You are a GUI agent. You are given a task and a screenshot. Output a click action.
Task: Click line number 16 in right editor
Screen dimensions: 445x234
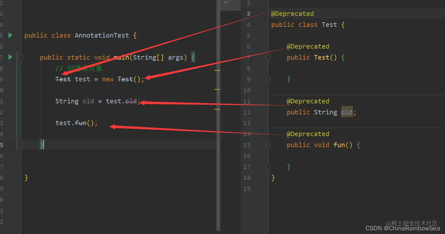click(x=247, y=156)
